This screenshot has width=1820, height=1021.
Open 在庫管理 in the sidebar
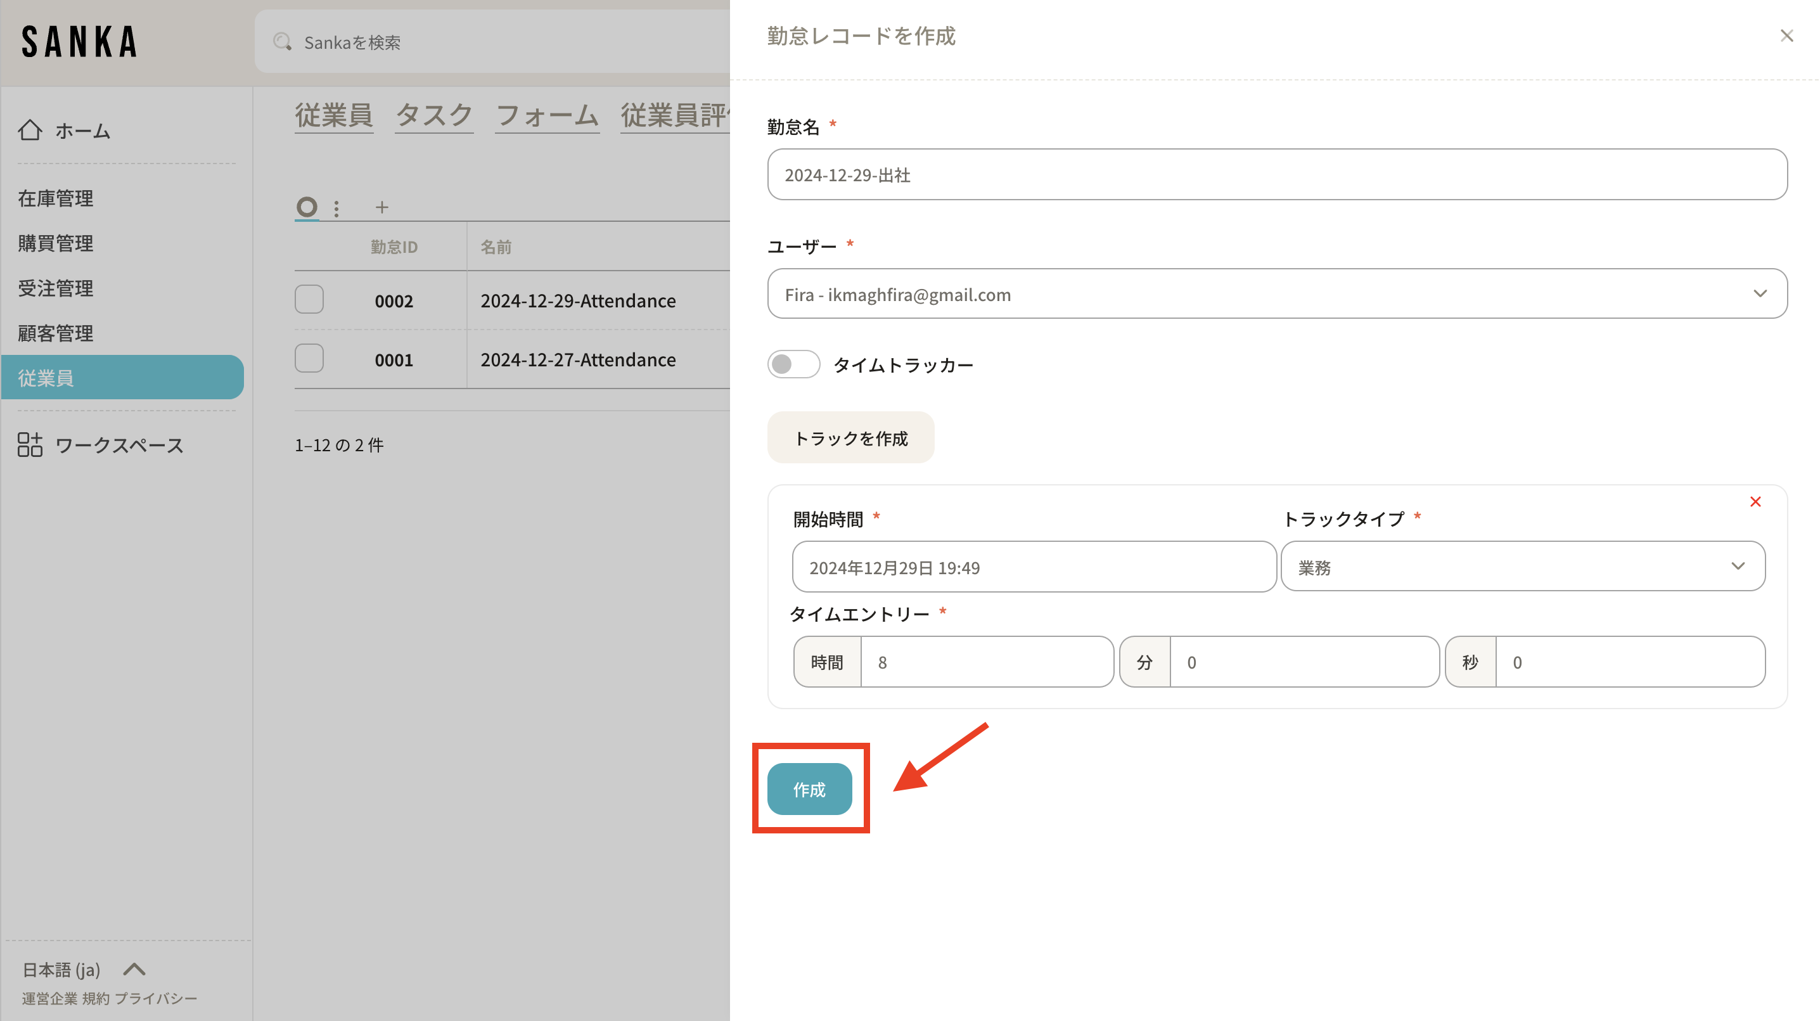click(x=55, y=198)
